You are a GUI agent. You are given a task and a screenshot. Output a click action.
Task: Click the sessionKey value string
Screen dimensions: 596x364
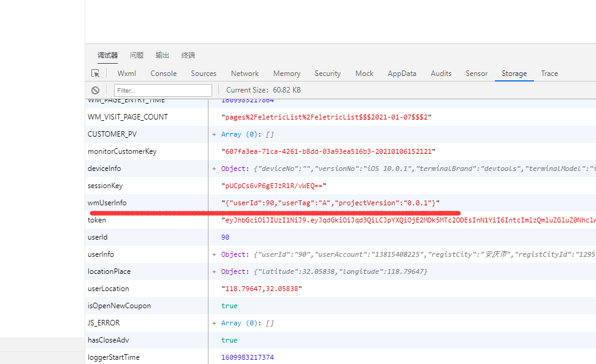click(x=273, y=186)
